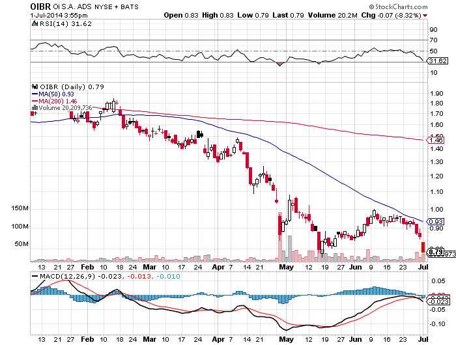The height and width of the screenshot is (345, 456).
Task: Click the 'Feb' label on price chart axis
Action: point(87,267)
